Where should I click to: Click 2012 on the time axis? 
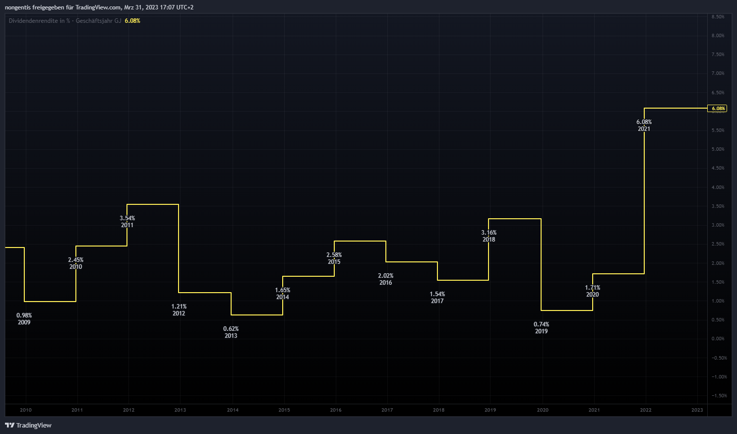(x=128, y=410)
